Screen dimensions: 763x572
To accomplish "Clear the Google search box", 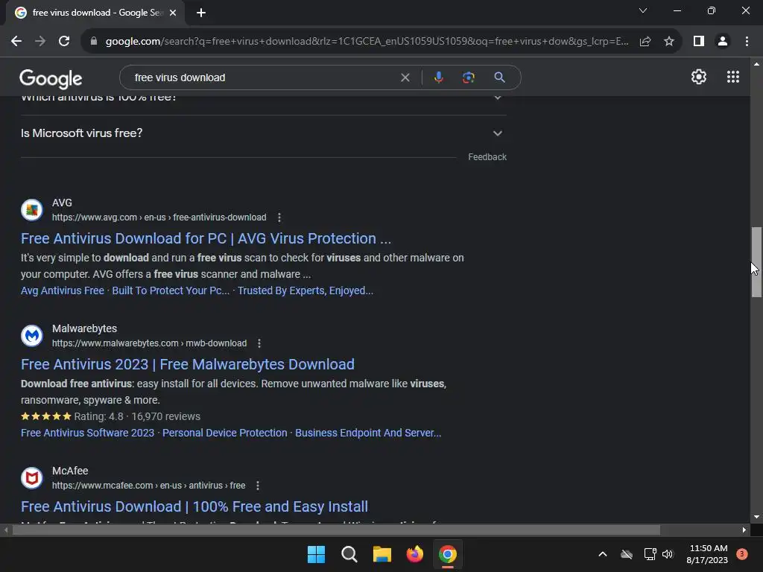I will tap(405, 77).
